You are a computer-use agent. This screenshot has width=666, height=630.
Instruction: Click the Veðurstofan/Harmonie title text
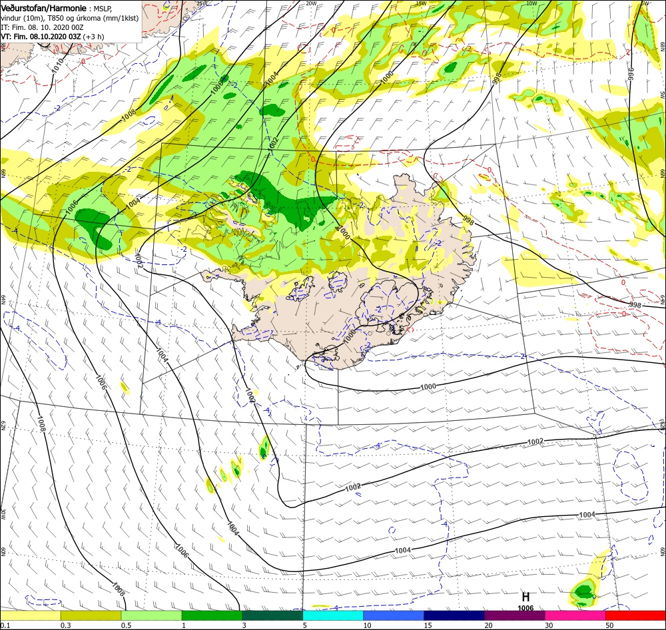click(44, 8)
